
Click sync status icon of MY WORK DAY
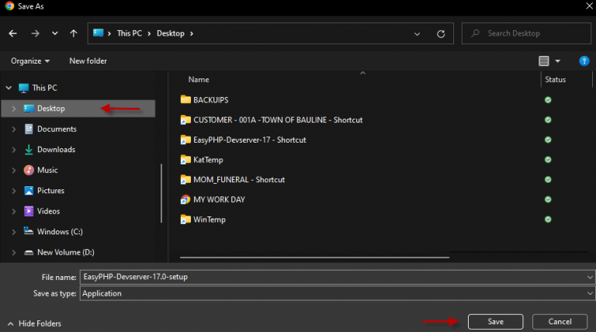point(548,199)
